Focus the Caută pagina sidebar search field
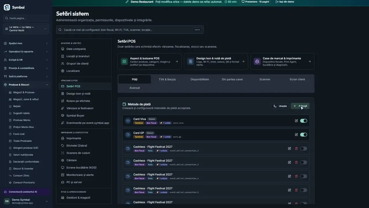369x208 pixels. pos(26,18)
